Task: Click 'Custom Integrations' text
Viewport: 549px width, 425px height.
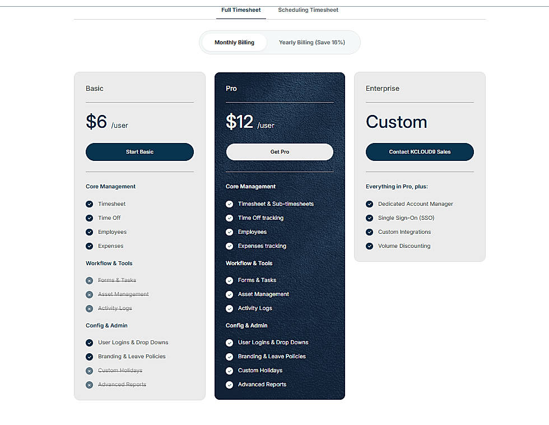Action: (404, 232)
